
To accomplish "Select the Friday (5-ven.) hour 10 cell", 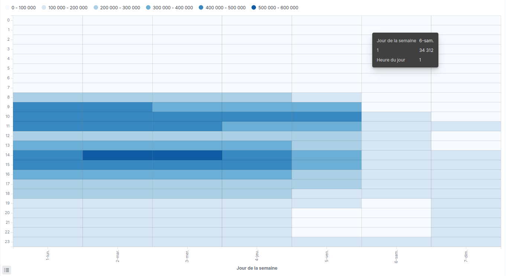I will 327,117.
